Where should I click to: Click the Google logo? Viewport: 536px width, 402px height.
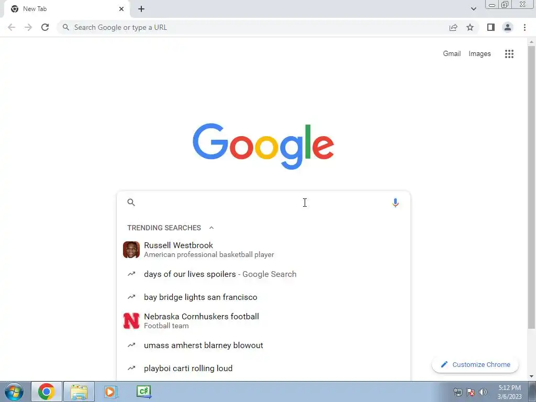click(263, 147)
